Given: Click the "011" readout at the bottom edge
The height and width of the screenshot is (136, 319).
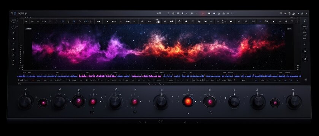Looking at the screenshot, I should [x=161, y=122].
